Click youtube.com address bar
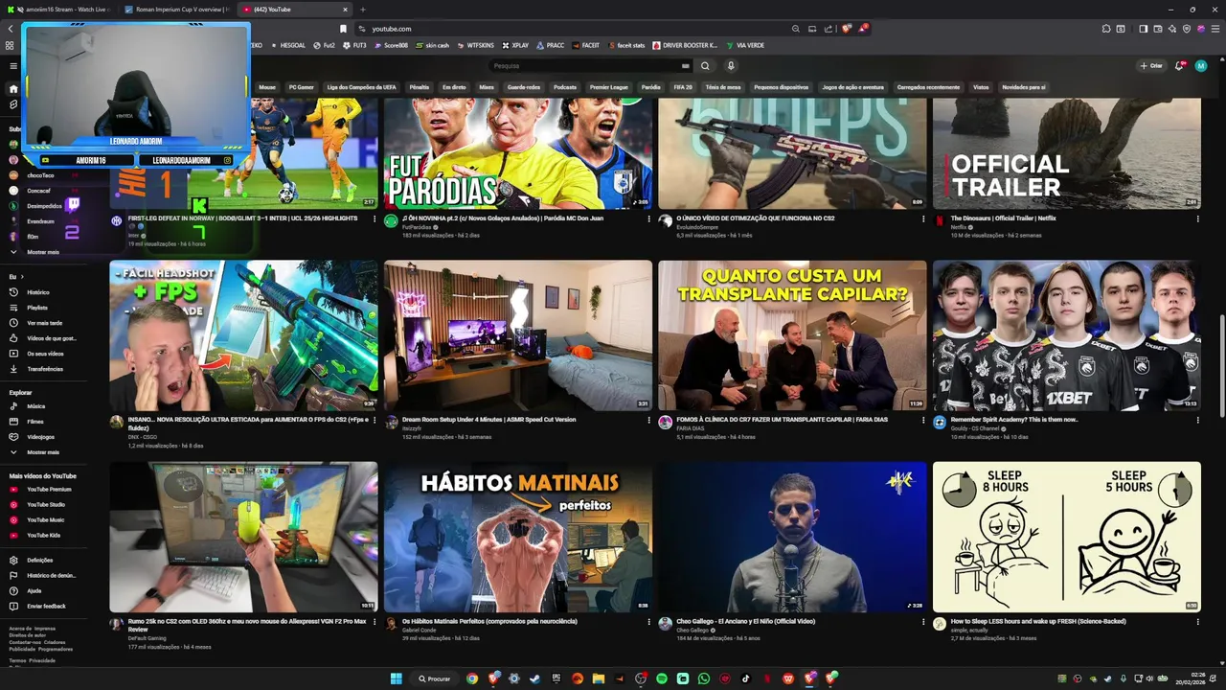Viewport: 1226px width, 690px height. pos(575,29)
